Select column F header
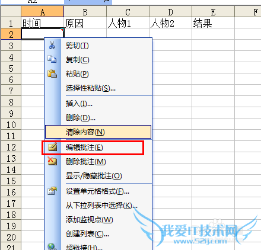The image size is (261, 250). click(248, 12)
